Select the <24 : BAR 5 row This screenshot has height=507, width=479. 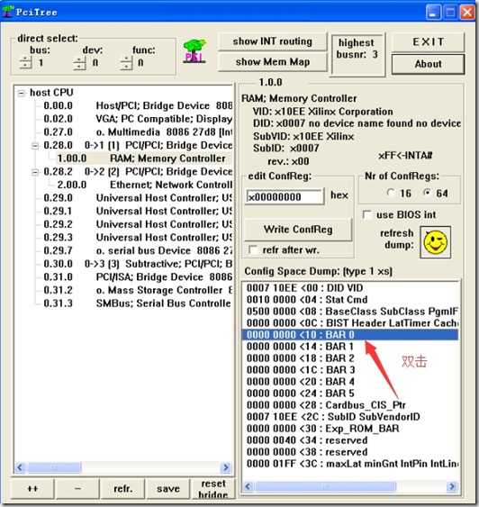pyautogui.click(x=350, y=394)
